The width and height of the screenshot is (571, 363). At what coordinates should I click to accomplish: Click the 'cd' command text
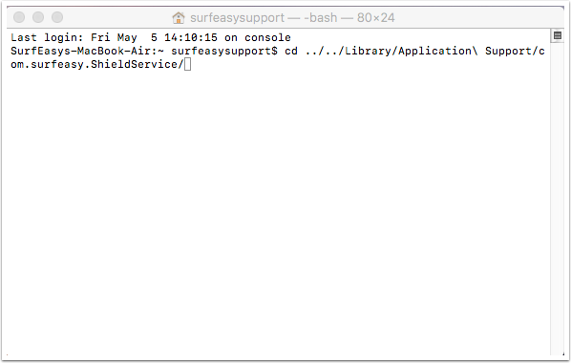[x=291, y=51]
